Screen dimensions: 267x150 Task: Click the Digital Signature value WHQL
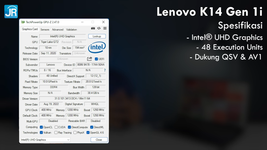click(95, 104)
